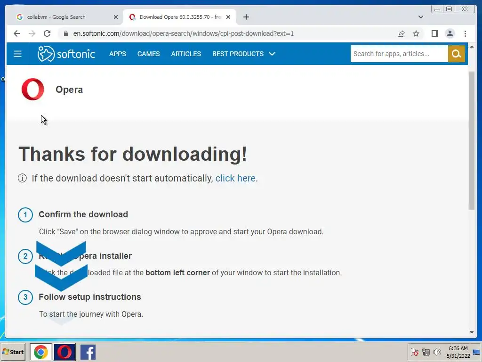The height and width of the screenshot is (362, 482).
Task: Go back to the previous page
Action: 17,33
